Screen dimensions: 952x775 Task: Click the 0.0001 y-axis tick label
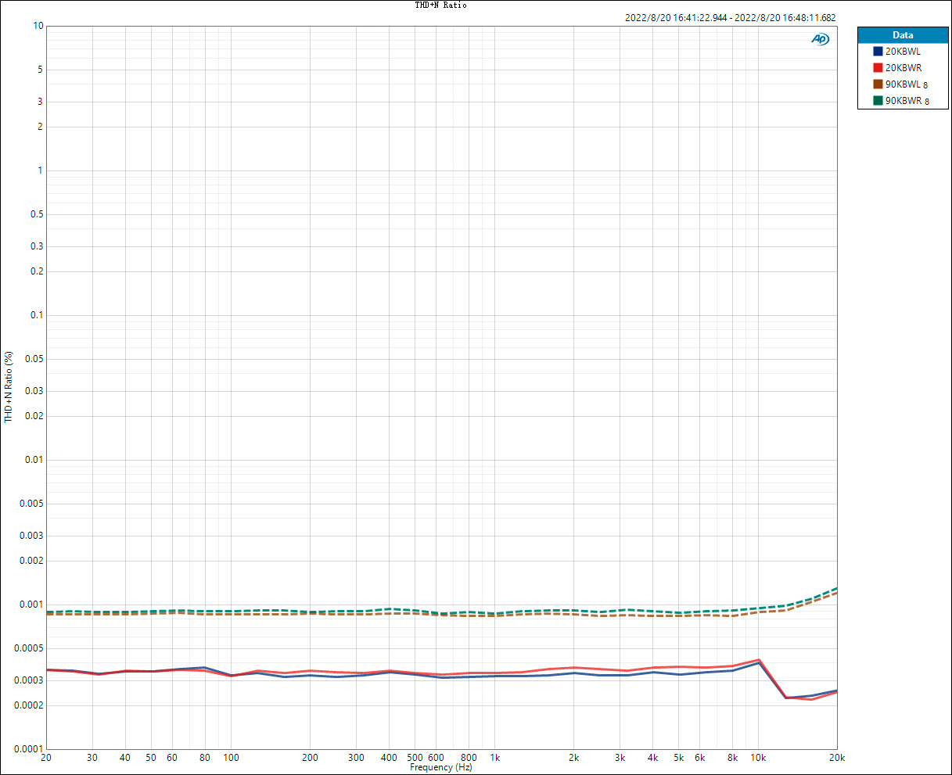29,749
